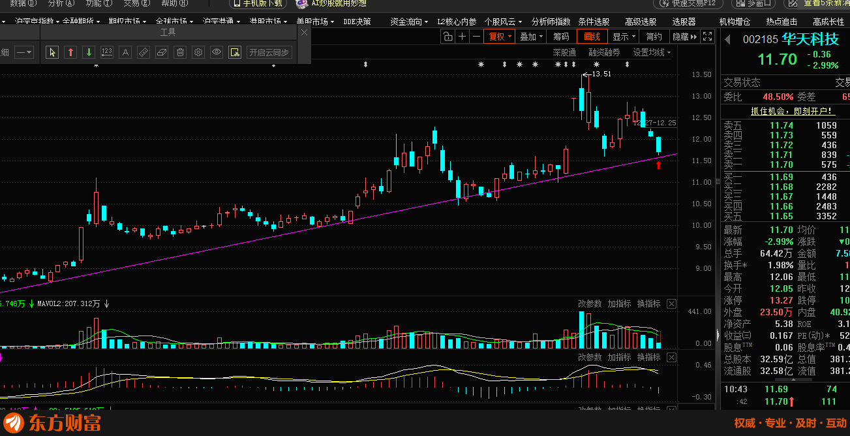Open 功能 menu
The width and height of the screenshot is (850, 436).
[99, 3]
